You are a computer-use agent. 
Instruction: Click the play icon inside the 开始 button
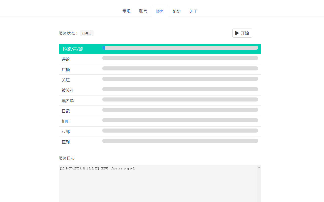click(237, 33)
